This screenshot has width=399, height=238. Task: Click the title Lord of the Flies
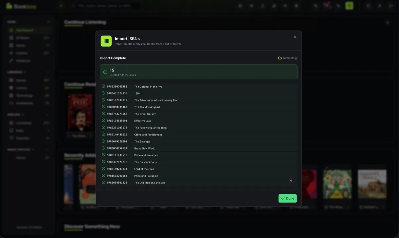tap(144, 169)
